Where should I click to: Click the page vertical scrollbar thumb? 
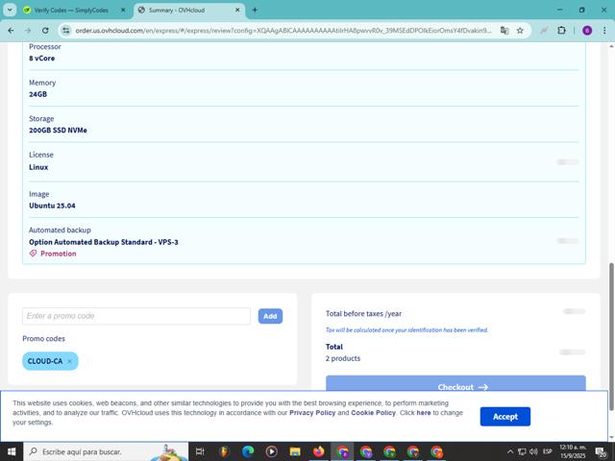click(x=611, y=337)
